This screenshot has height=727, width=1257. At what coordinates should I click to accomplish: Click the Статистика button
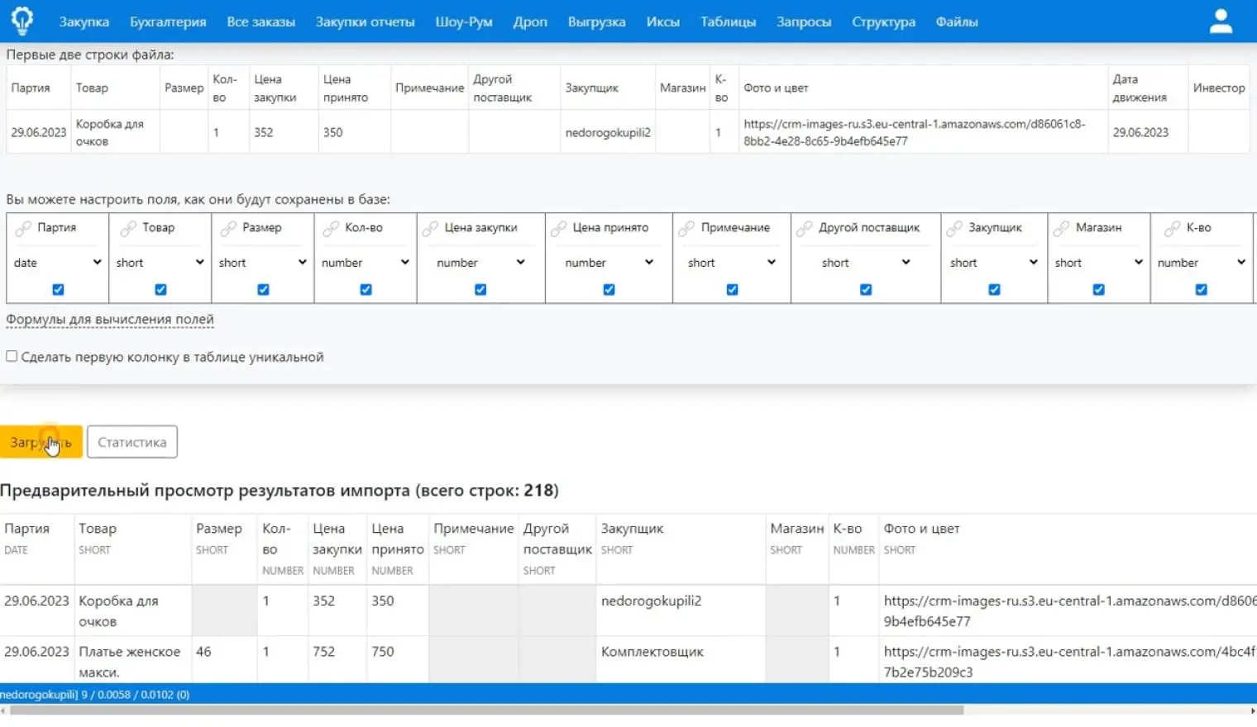[x=132, y=442]
